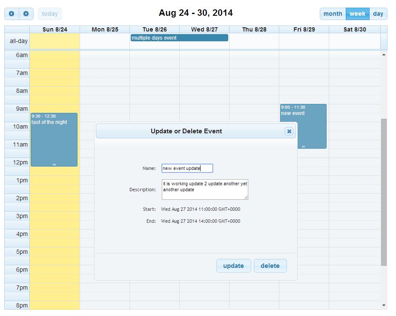Go to the previous week arrow

pos(11,14)
